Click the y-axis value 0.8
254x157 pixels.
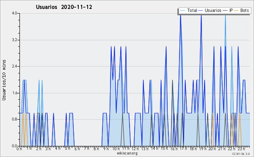pos(14,120)
